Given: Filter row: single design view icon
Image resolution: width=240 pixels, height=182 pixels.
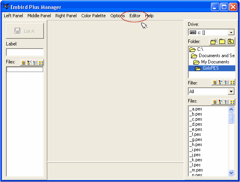Looking at the screenshot, I should (215, 83).
